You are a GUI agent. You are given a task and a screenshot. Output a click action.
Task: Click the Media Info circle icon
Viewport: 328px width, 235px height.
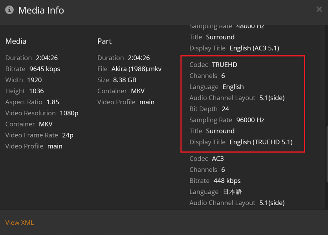pyautogui.click(x=9, y=10)
